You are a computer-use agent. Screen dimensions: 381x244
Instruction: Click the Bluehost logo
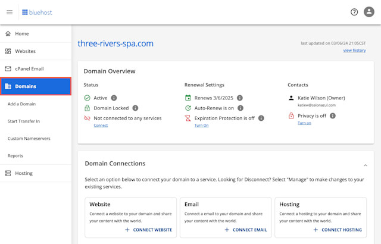(x=37, y=12)
